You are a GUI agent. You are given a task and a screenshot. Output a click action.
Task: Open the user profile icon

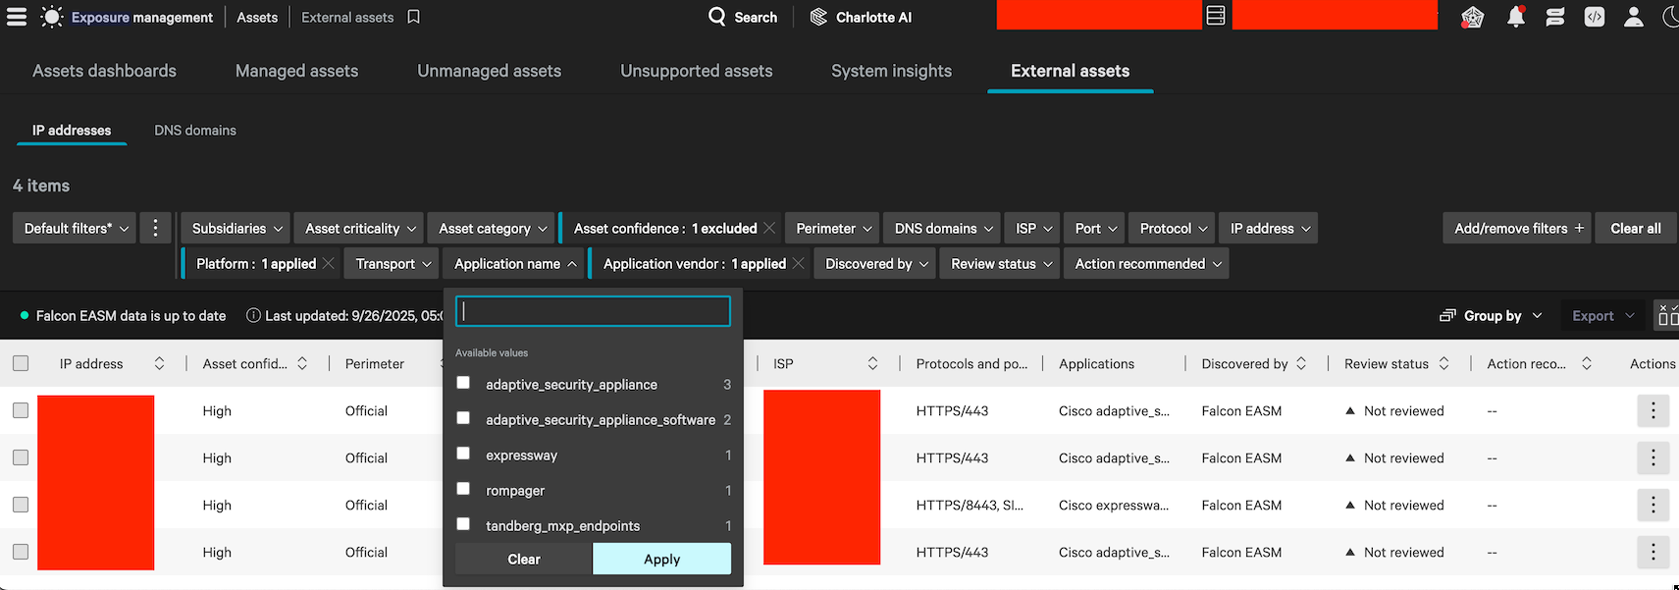click(x=1634, y=17)
